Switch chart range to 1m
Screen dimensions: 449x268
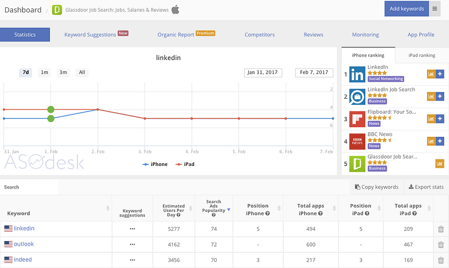pyautogui.click(x=44, y=72)
